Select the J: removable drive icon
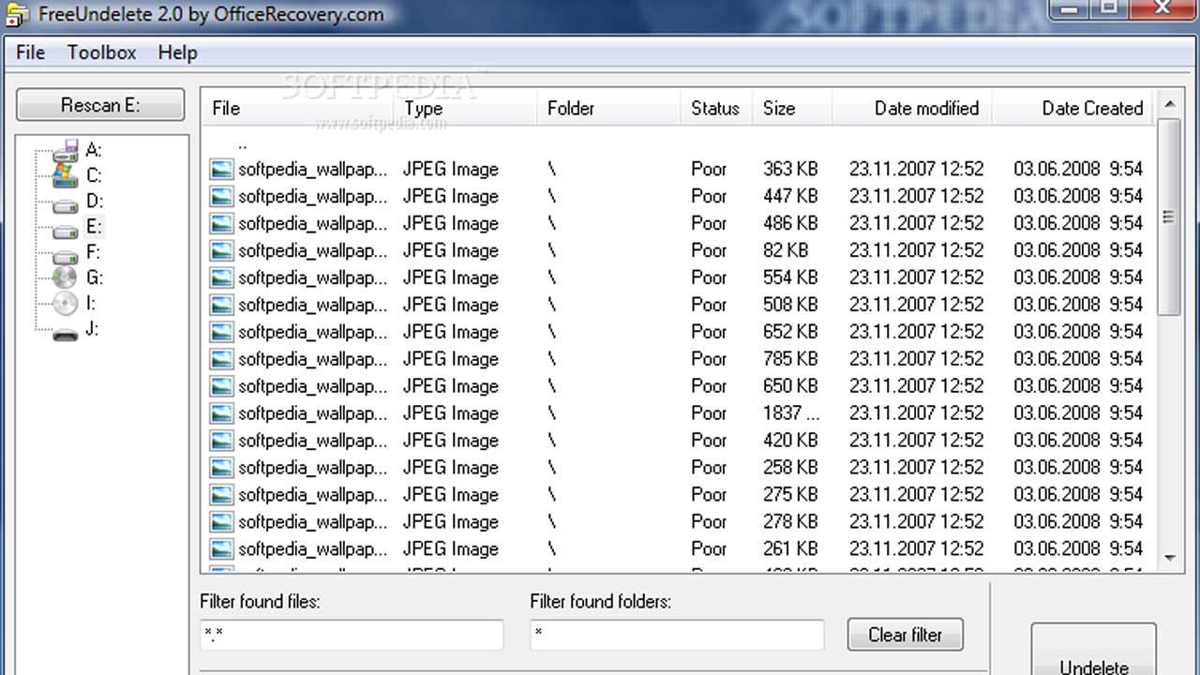1200x675 pixels. point(65,331)
